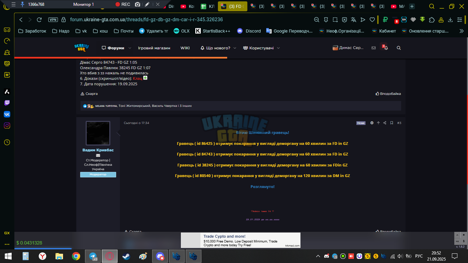Open the three-dots sidebar setup menu
Image resolution: width=468 pixels, height=263 pixels.
point(7,244)
